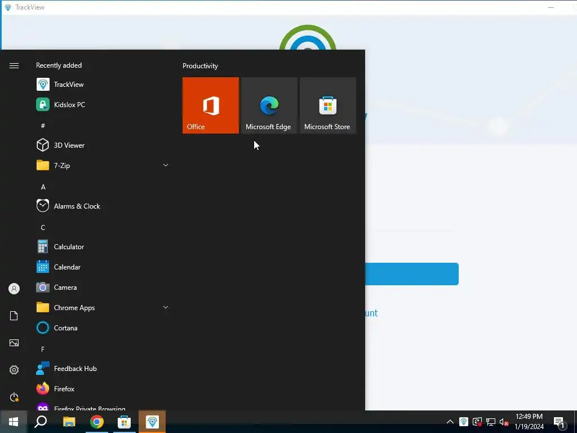Click the 'F' letter header in app list

click(x=43, y=349)
